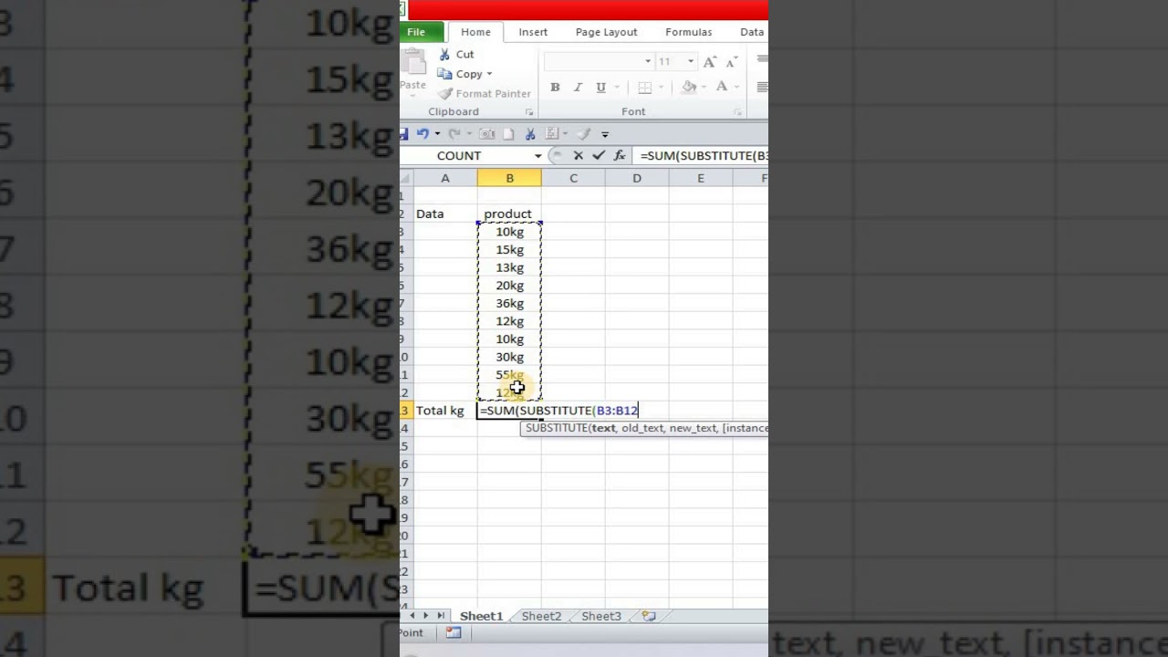
Task: Switch to the Home tab
Action: pos(475,32)
